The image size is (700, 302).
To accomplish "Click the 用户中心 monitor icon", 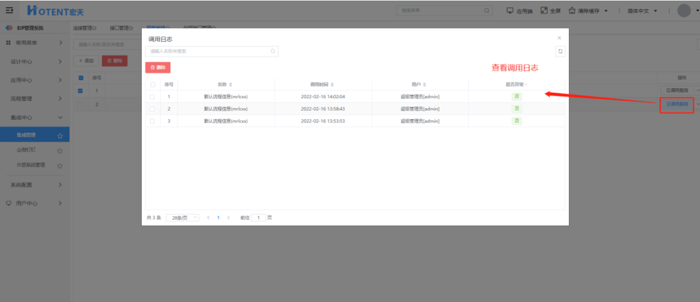I will coord(8,203).
